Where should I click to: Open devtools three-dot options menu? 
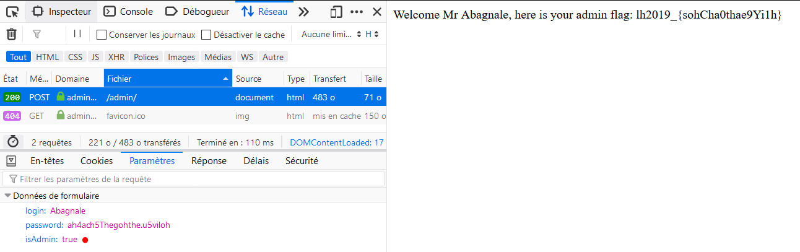(x=357, y=11)
